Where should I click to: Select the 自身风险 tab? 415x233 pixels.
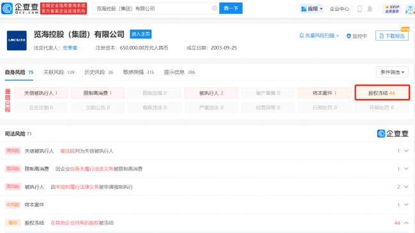19,72
